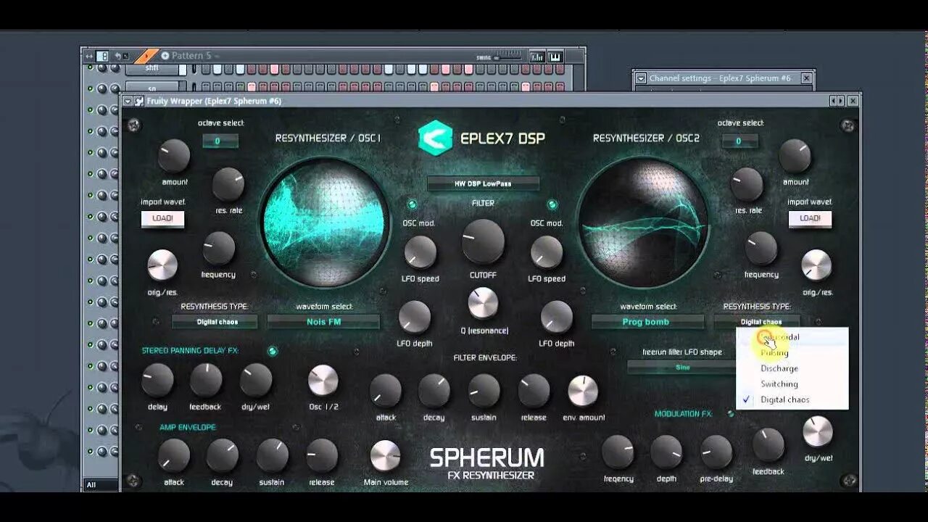Click the Q (resonance) knob
This screenshot has height=522, width=928.
click(x=483, y=303)
